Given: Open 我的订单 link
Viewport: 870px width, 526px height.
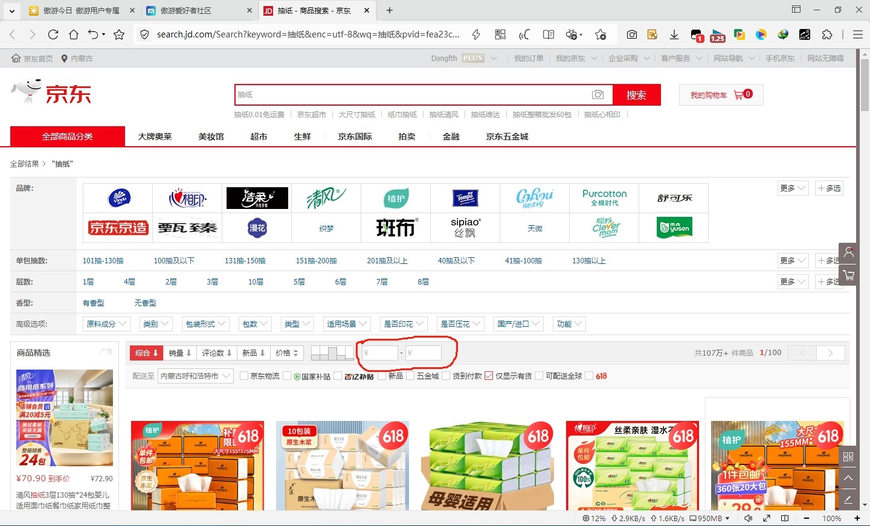Looking at the screenshot, I should (x=529, y=59).
